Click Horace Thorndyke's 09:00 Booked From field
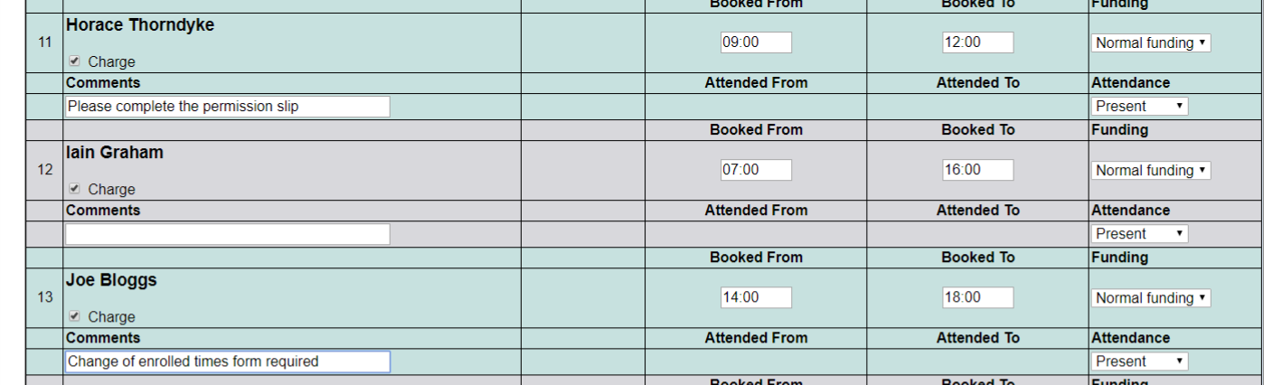The image size is (1282, 385). tap(756, 42)
